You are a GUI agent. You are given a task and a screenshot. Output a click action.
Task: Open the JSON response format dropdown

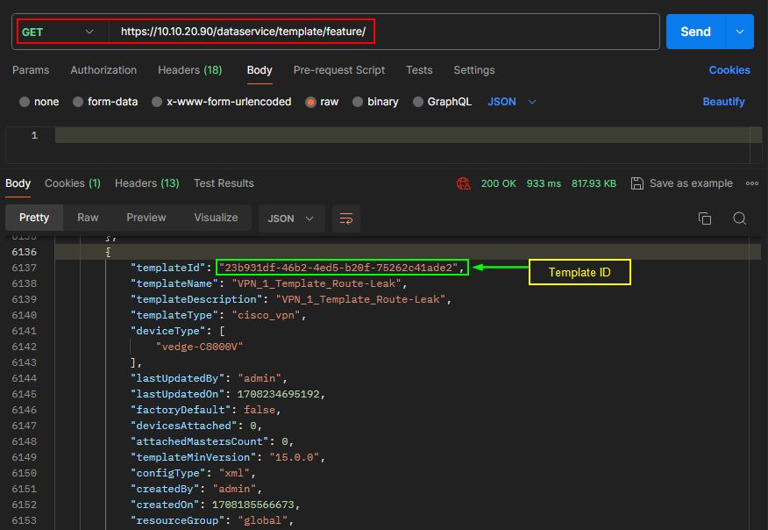coord(291,218)
